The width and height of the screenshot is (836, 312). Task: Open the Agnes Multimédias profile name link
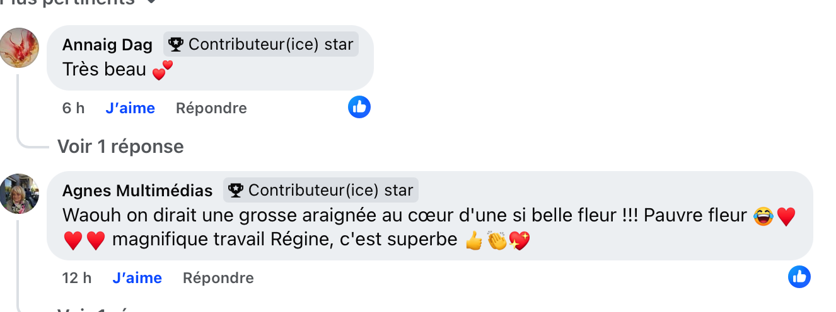137,191
